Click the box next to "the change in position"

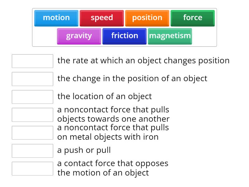click(32, 79)
